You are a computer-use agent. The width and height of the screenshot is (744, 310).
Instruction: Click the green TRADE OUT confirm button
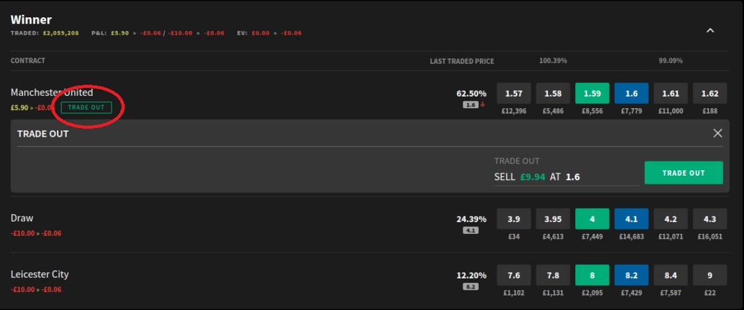coord(683,173)
